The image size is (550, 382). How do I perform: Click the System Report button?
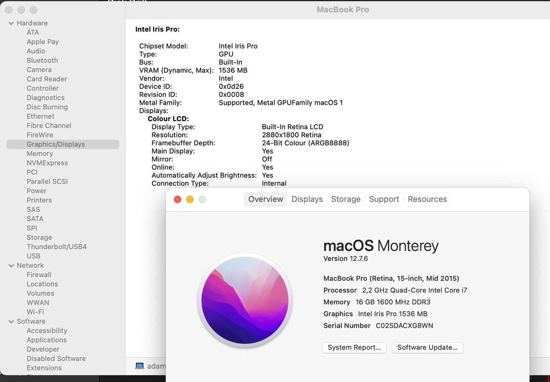click(354, 347)
